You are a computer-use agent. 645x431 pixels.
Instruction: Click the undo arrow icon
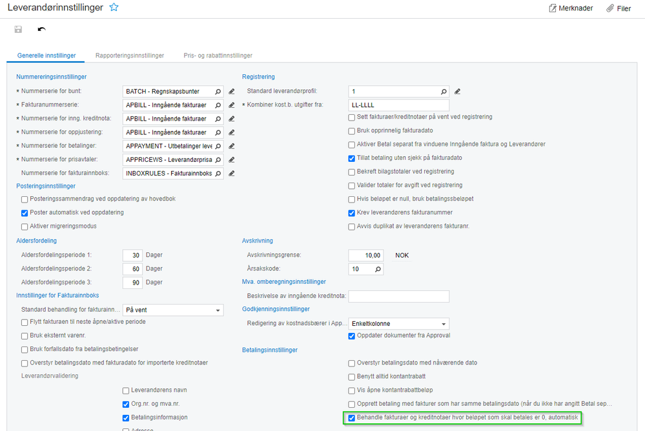pos(41,29)
